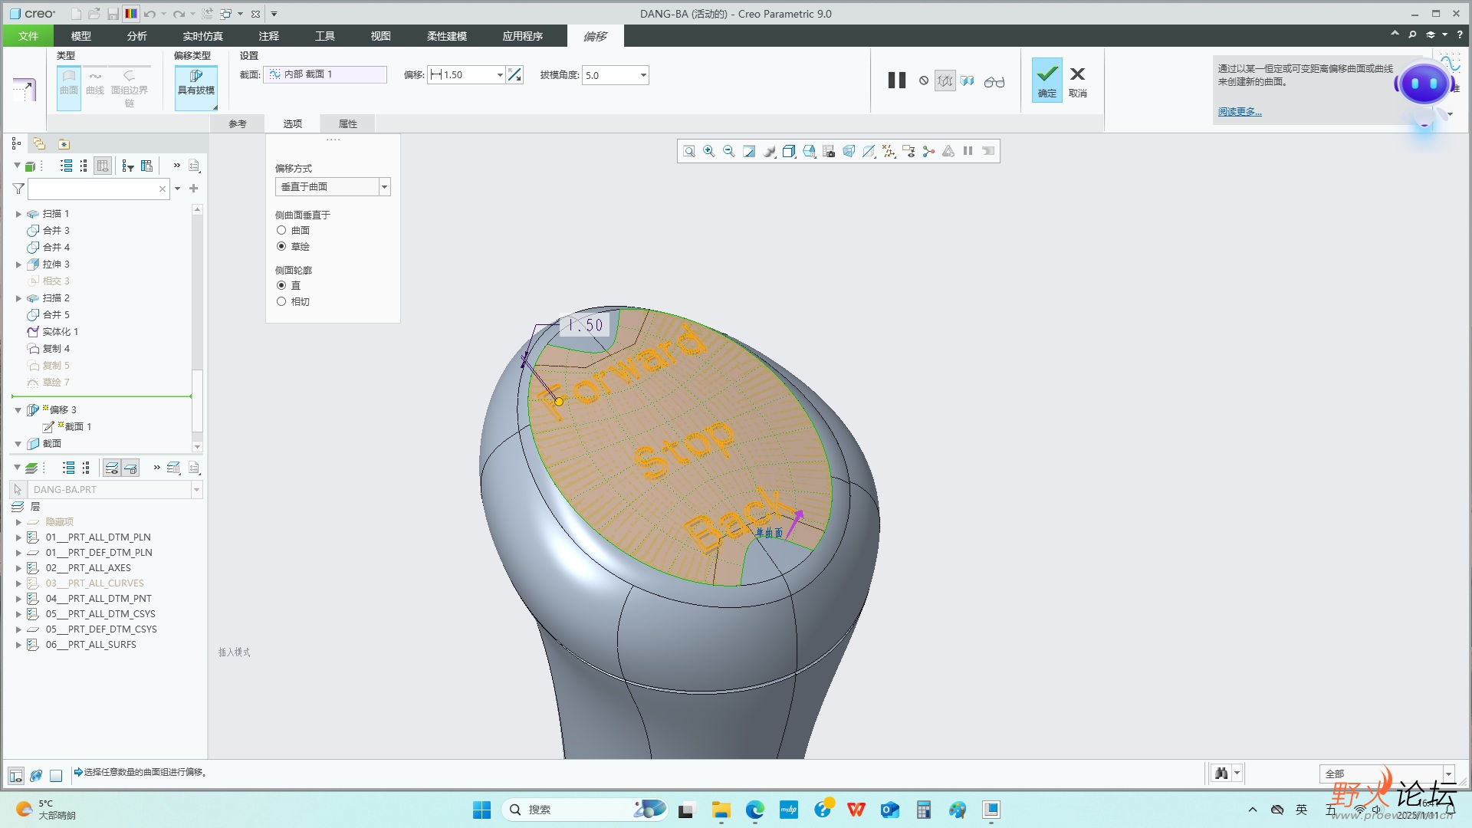Screen dimensions: 1472x828
Task: Select the 相切 side profile radio button
Action: tap(281, 301)
